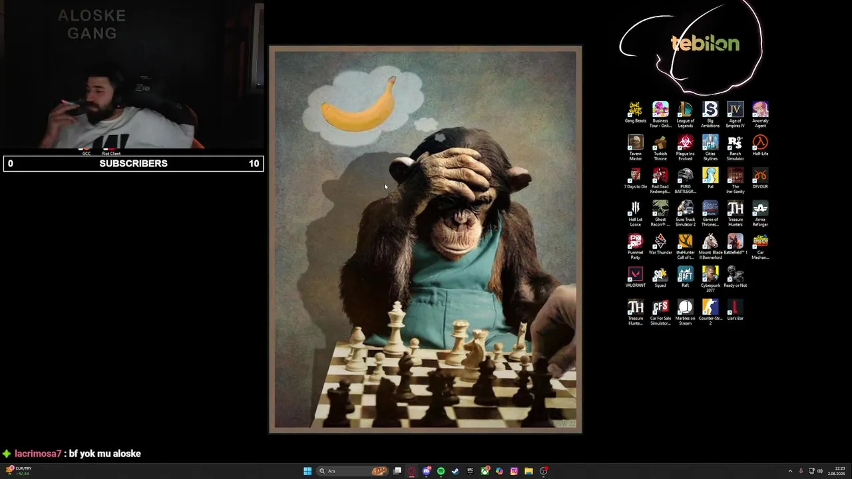Open the Tavern Master shortcut
Screen dimensions: 852x479
pos(635,148)
